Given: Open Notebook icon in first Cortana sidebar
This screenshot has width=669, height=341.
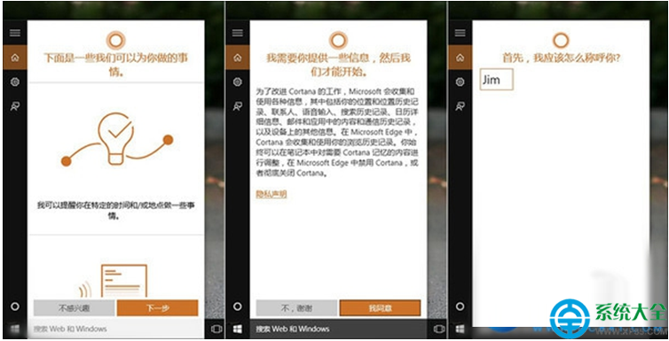Looking at the screenshot, I should [x=15, y=81].
